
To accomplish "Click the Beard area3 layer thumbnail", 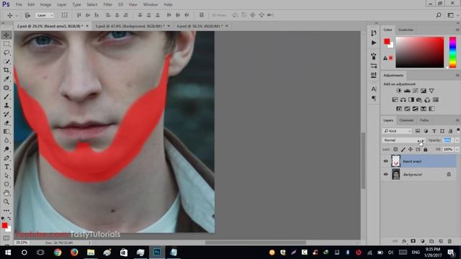I will tap(396, 161).
